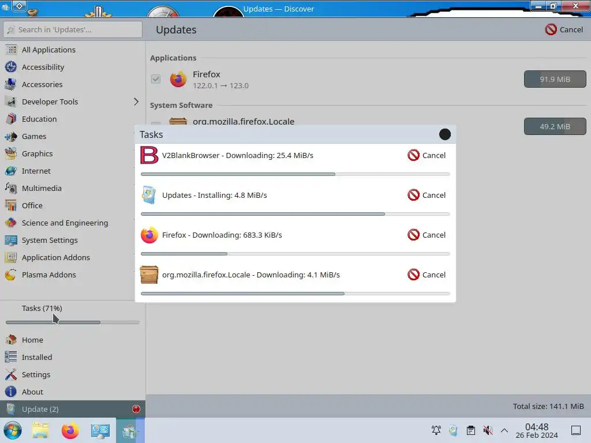Open All Applications category icon
This screenshot has height=443, width=591.
[x=11, y=50]
